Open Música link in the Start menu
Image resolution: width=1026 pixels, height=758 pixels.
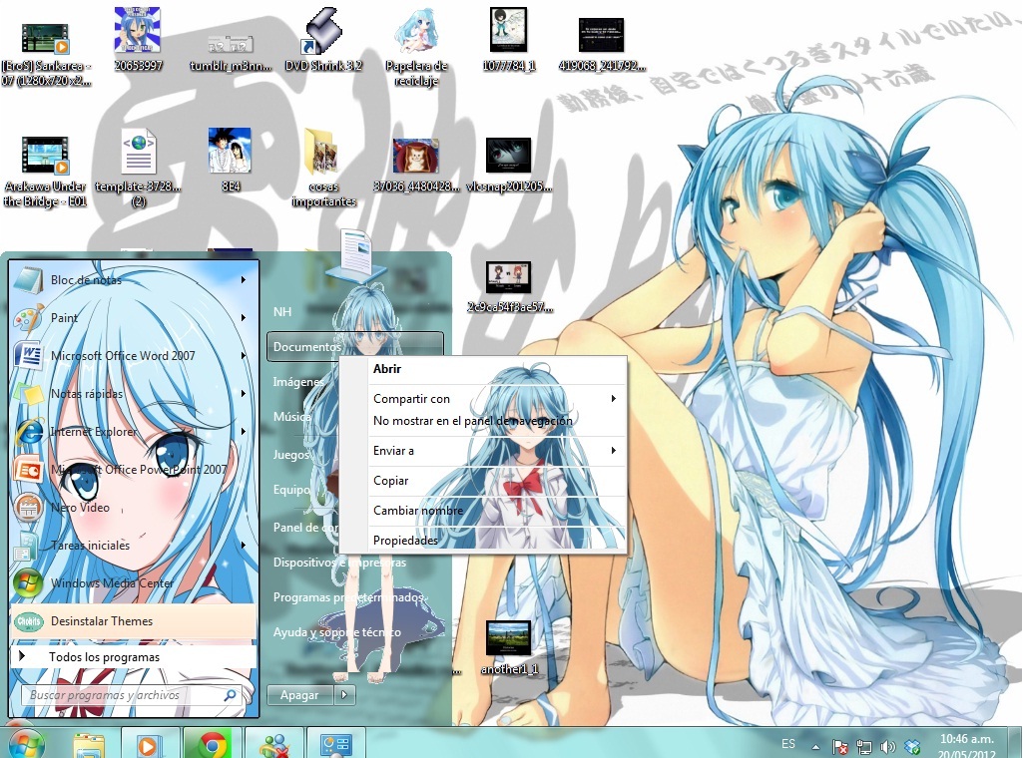pyautogui.click(x=291, y=417)
